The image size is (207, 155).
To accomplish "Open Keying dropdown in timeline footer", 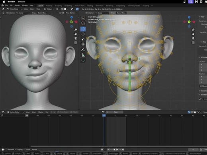I will coord(21,149).
